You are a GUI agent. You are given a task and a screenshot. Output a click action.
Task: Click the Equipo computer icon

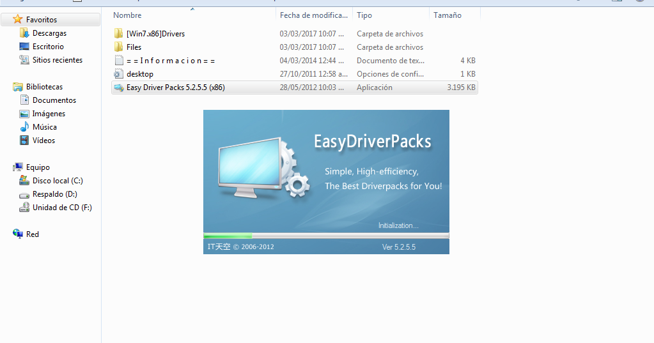pyautogui.click(x=17, y=167)
